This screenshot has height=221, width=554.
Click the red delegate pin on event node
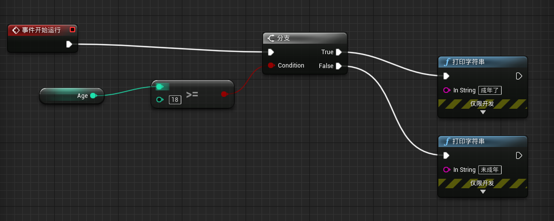[x=72, y=30]
